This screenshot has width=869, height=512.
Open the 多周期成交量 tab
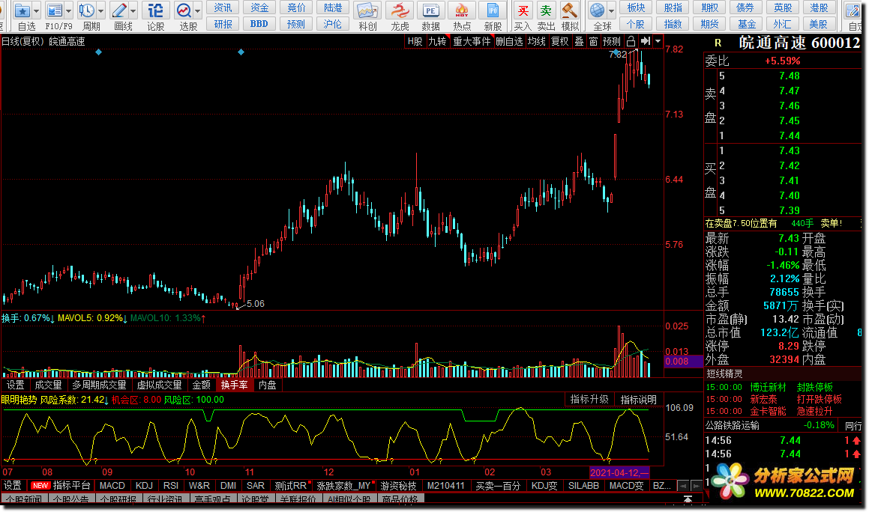point(99,385)
